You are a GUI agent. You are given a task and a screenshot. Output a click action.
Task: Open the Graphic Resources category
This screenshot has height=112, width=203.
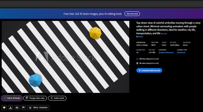[166, 52]
